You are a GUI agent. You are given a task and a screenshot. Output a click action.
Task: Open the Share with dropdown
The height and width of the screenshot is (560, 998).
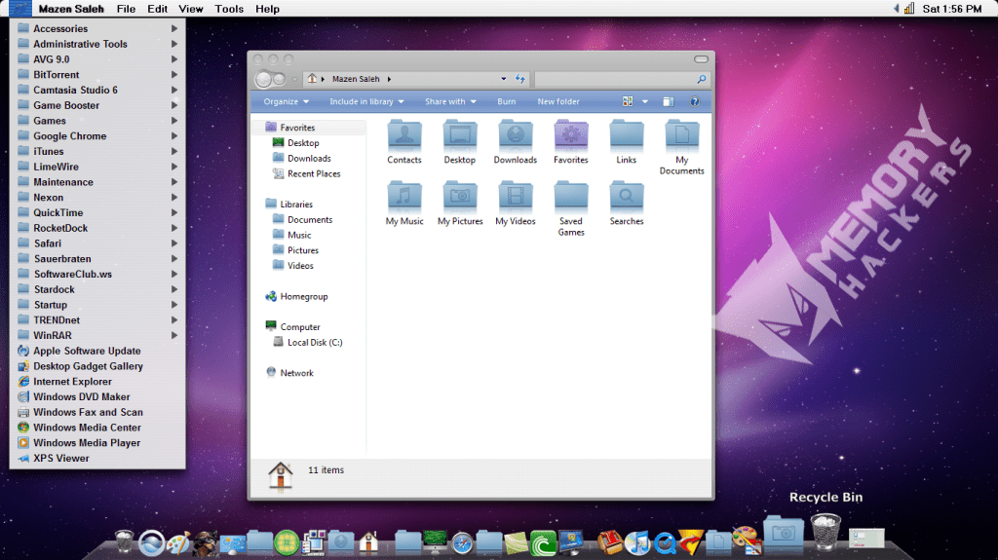[450, 102]
